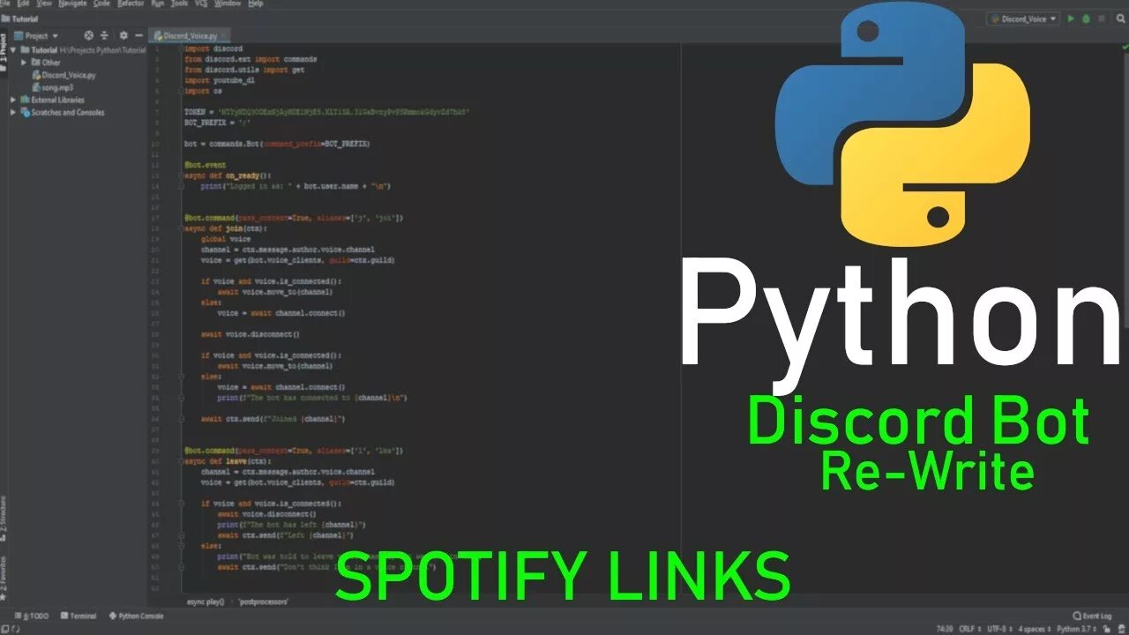Fold the join function in the gutter

click(181, 228)
